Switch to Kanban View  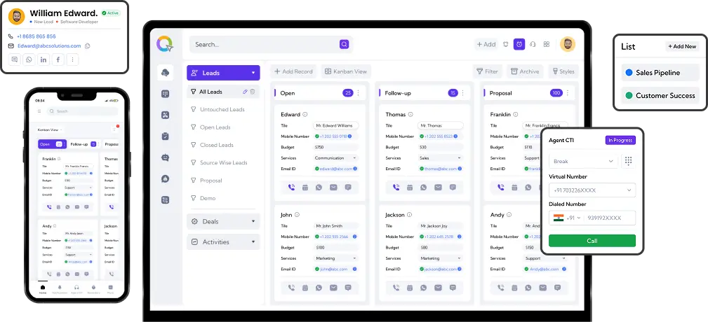click(x=346, y=71)
